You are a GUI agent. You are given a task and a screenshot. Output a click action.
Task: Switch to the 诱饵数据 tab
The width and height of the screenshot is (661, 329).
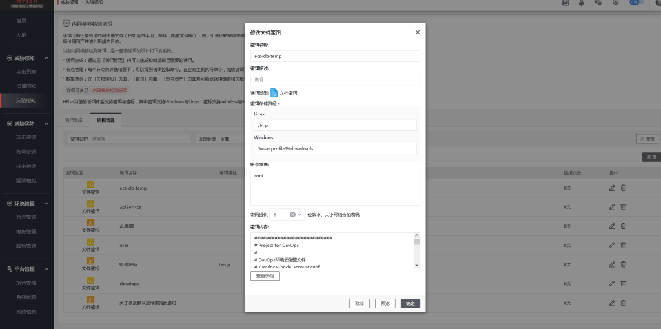click(x=74, y=120)
